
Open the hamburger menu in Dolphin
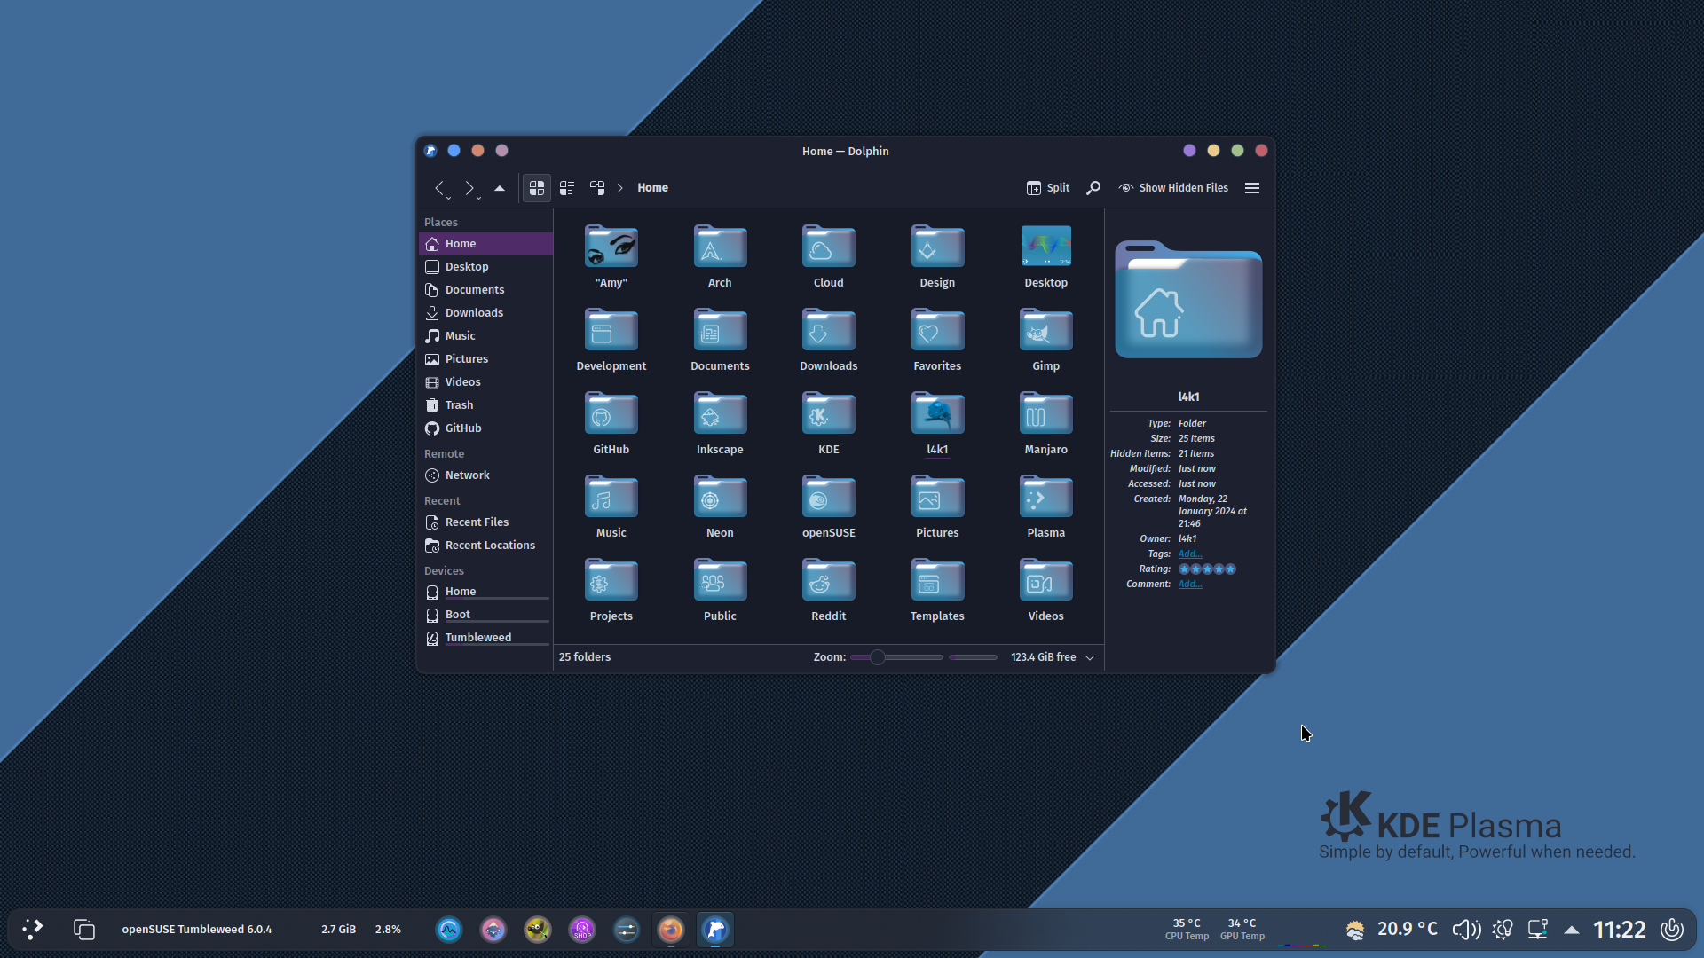point(1252,188)
